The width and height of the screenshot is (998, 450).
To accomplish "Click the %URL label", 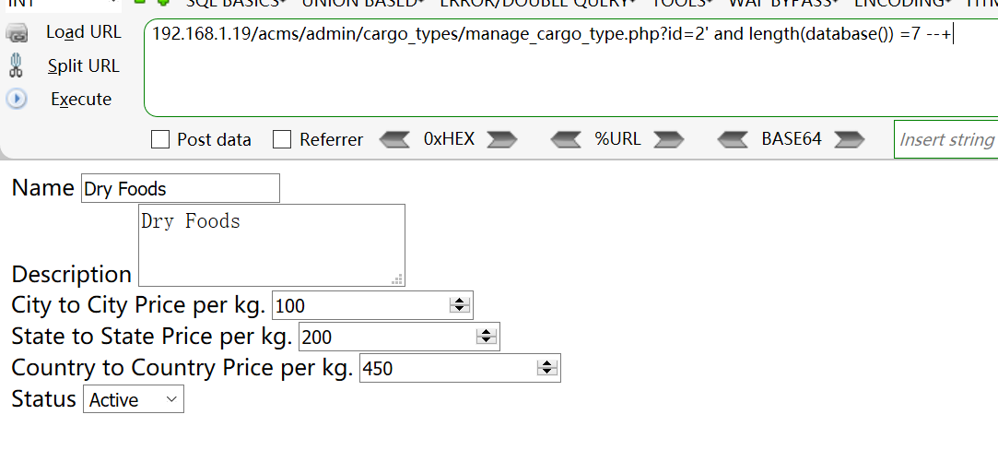I will coord(617,138).
